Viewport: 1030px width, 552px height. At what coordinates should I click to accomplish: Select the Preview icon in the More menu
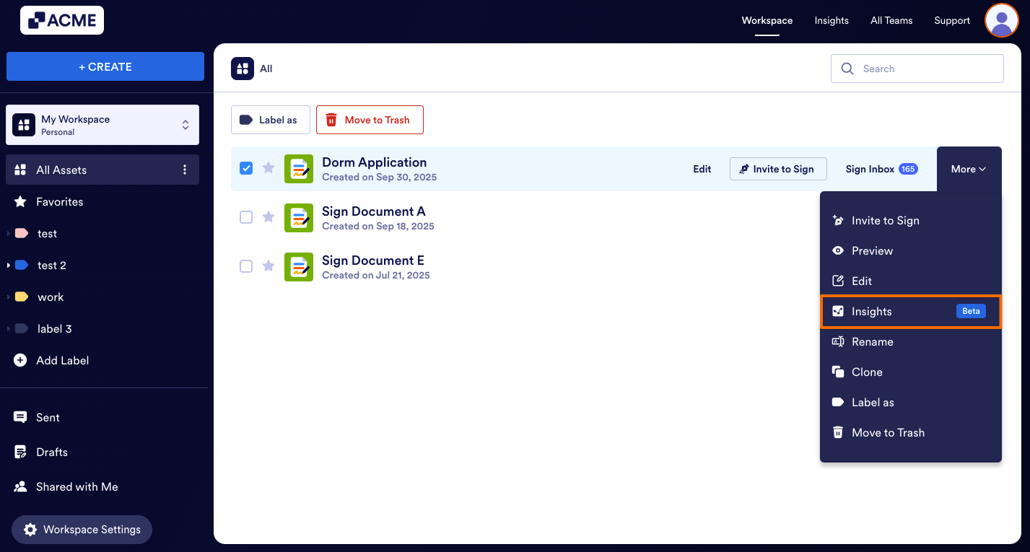click(838, 250)
